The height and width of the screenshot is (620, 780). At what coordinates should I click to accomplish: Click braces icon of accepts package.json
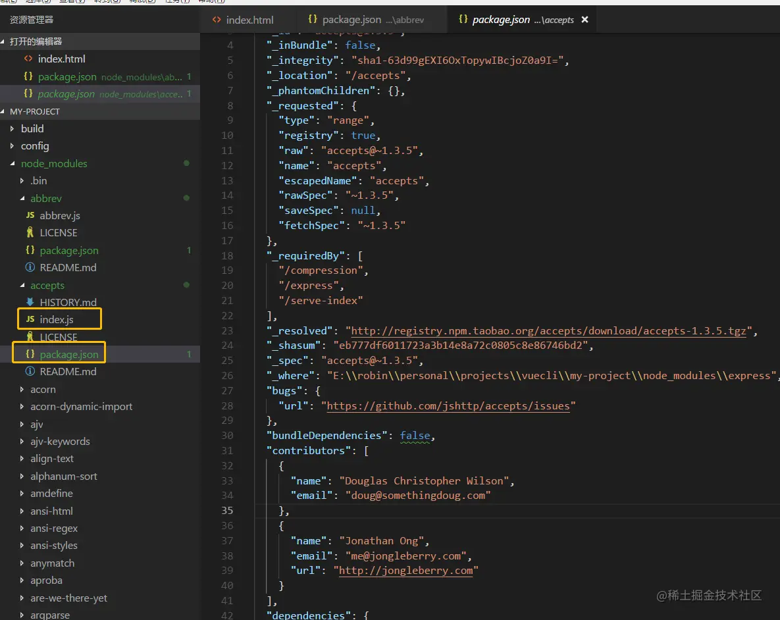(x=30, y=354)
